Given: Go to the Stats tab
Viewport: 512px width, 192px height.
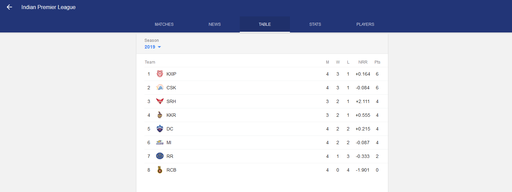Looking at the screenshot, I should pyautogui.click(x=315, y=24).
